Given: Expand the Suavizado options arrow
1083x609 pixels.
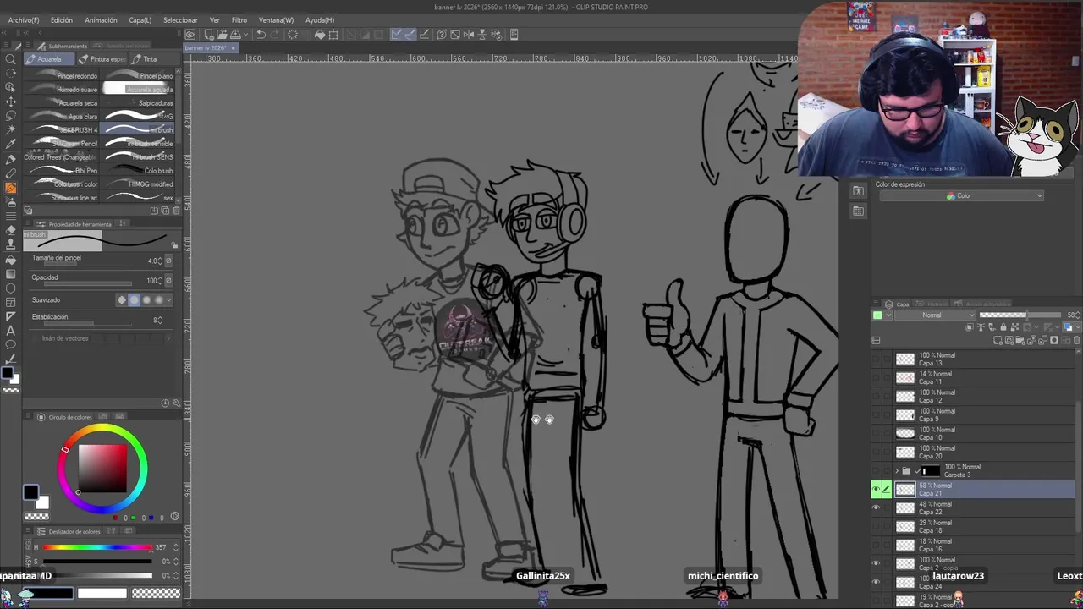Looking at the screenshot, I should coord(168,300).
